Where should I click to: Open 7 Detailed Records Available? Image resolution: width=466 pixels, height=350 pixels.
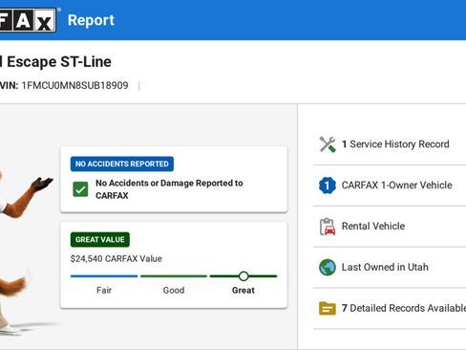pos(404,308)
